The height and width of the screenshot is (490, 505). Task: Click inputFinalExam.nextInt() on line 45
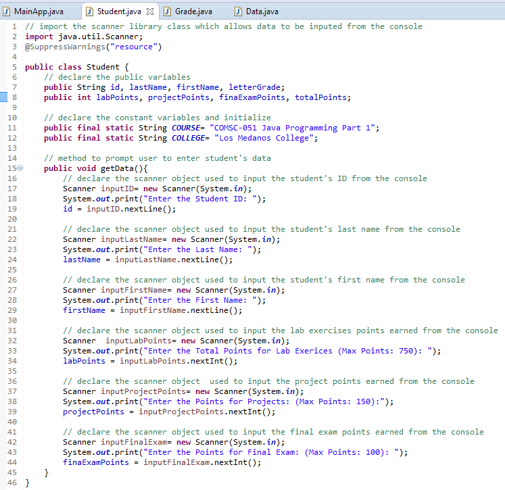(201, 462)
